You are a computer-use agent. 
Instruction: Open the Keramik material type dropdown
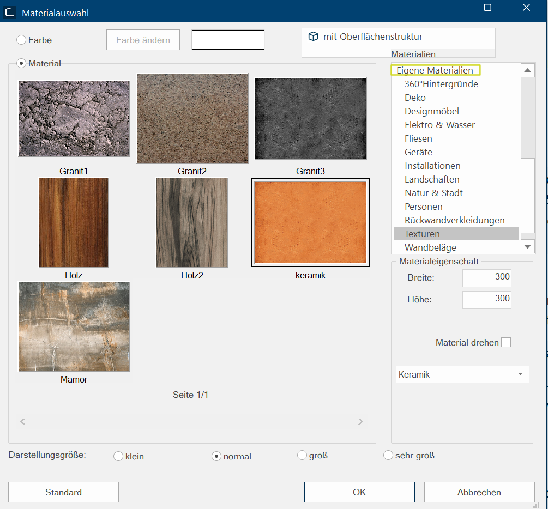tap(462, 374)
